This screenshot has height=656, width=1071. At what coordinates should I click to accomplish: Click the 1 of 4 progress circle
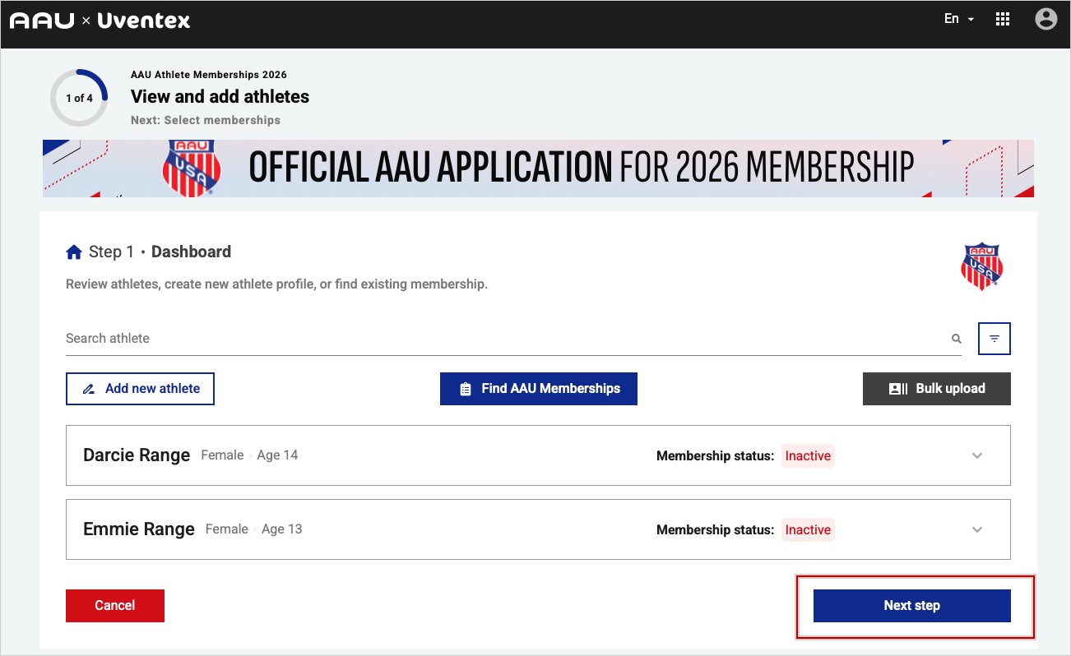(x=79, y=98)
